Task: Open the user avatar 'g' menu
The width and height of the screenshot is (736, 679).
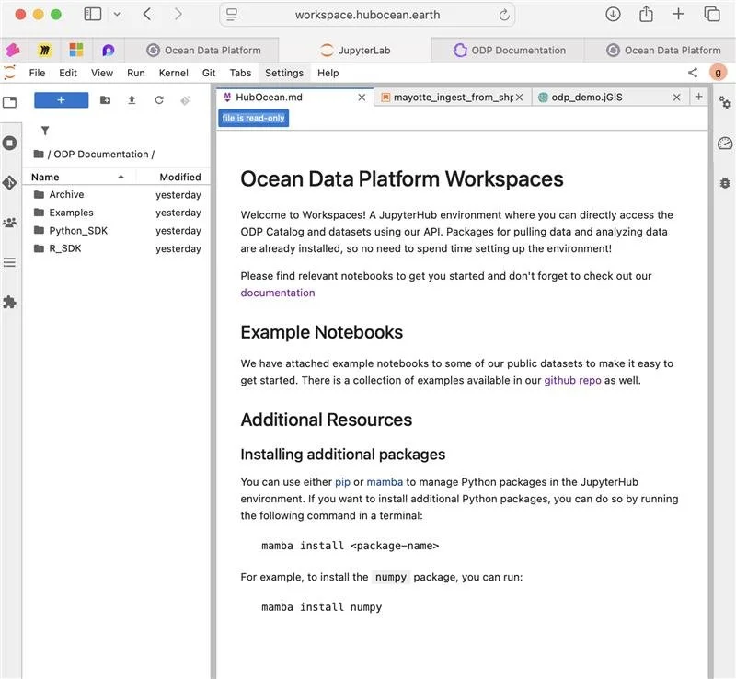Action: [x=718, y=73]
